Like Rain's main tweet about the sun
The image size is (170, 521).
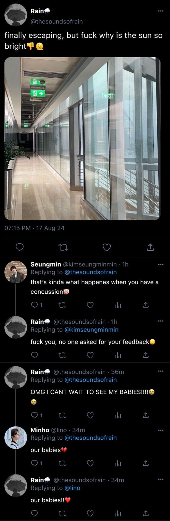[x=107, y=247]
